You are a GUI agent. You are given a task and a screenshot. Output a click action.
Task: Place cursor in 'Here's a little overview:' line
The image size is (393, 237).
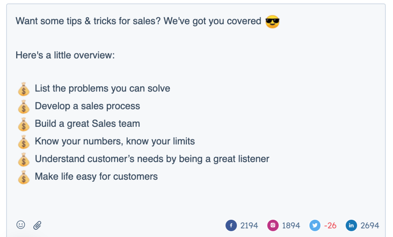[x=65, y=55]
